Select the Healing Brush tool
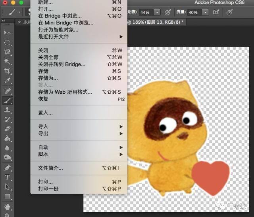Screen dimensions: 254x217 point(7,91)
